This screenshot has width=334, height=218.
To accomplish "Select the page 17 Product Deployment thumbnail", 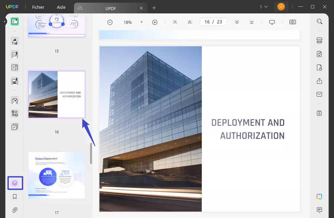I will pos(57,175).
